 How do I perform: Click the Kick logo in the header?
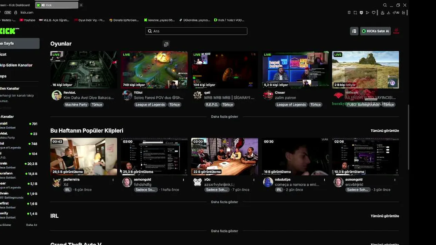click(9, 31)
